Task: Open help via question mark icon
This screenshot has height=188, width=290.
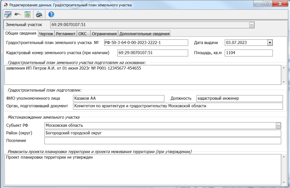Action: [51, 14]
